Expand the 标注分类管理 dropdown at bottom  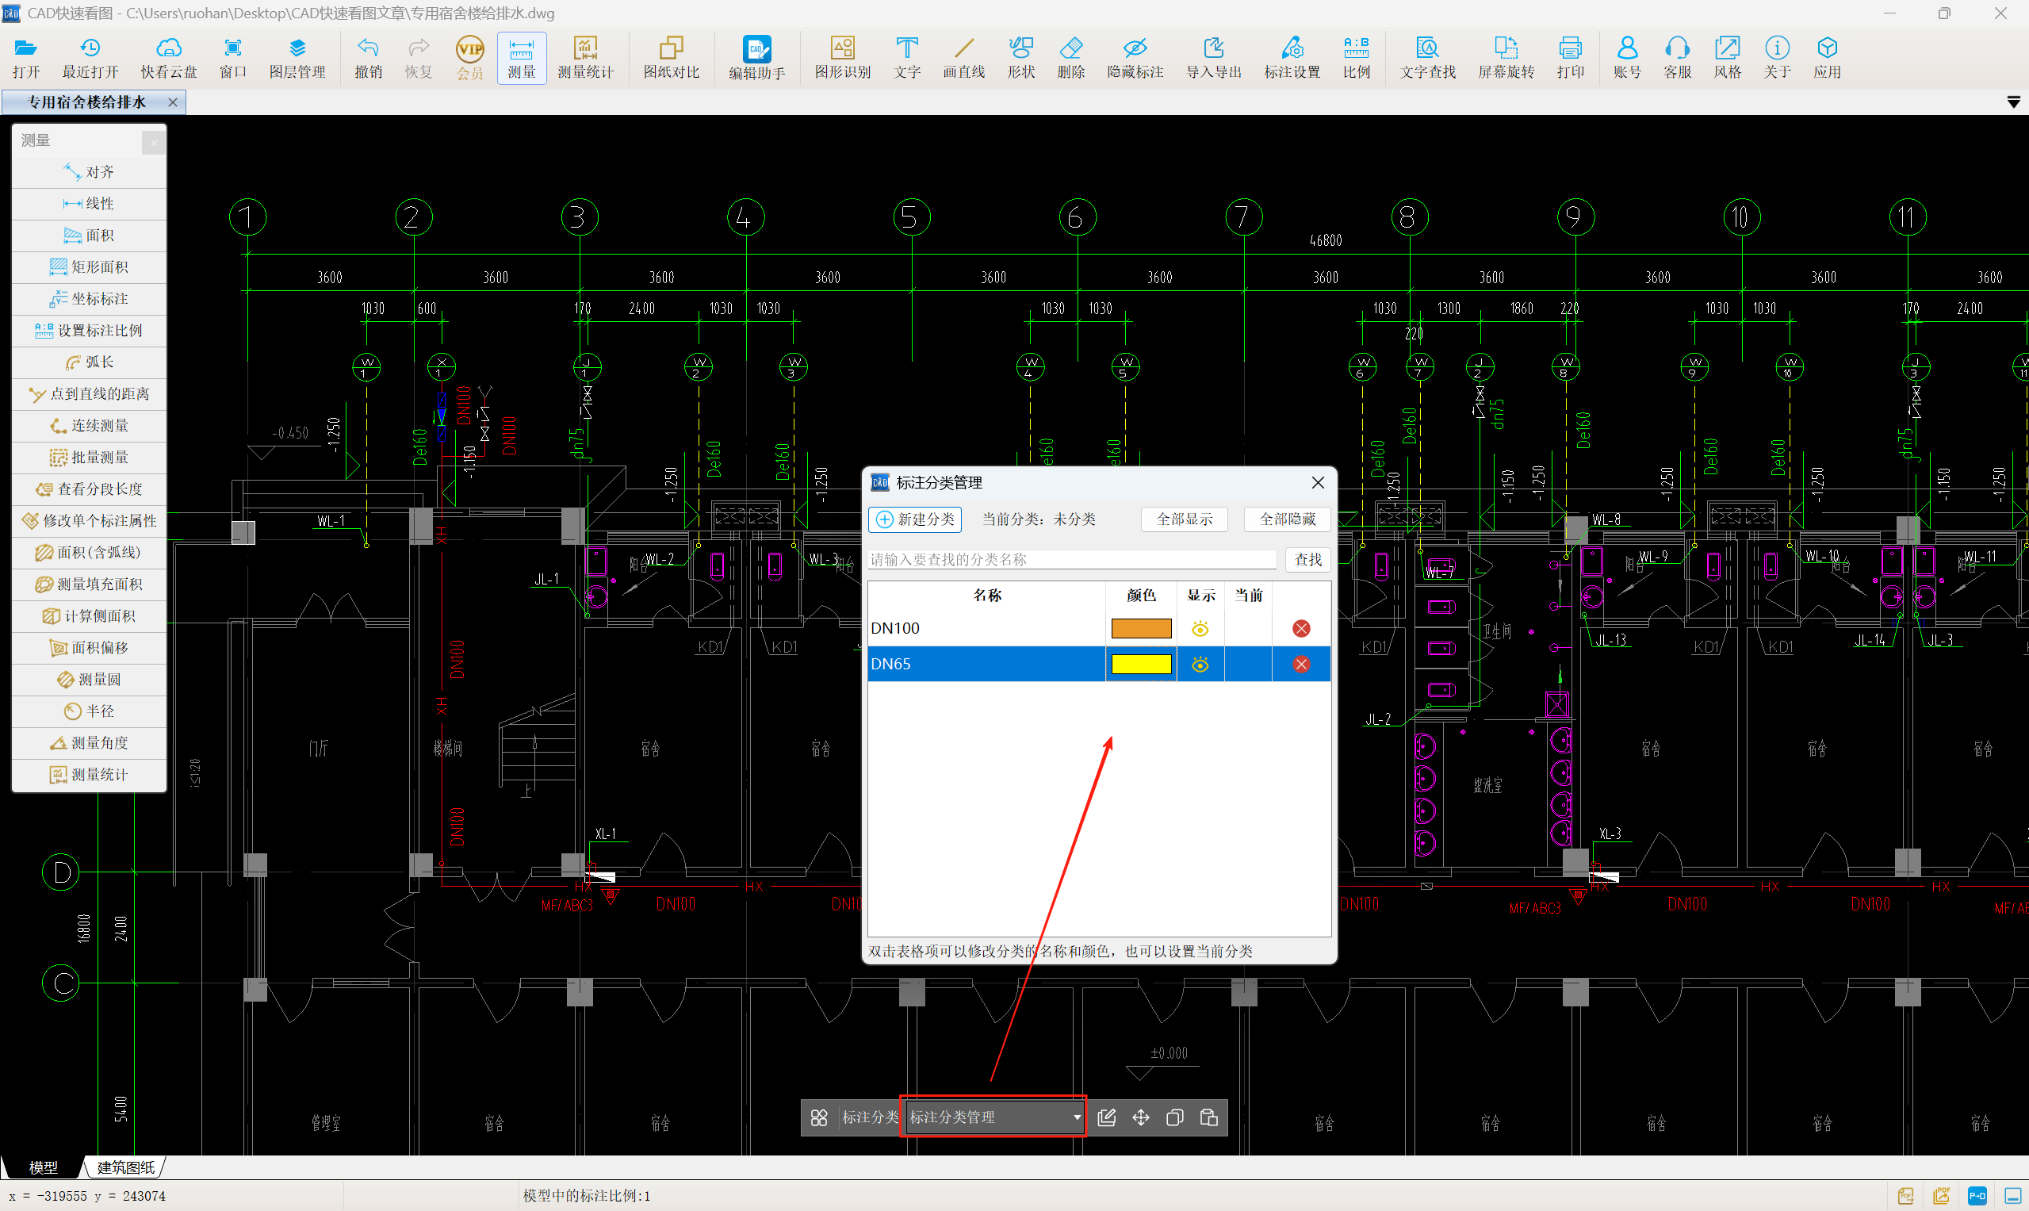pos(1076,1117)
